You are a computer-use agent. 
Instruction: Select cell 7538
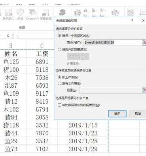(x=42, y=77)
